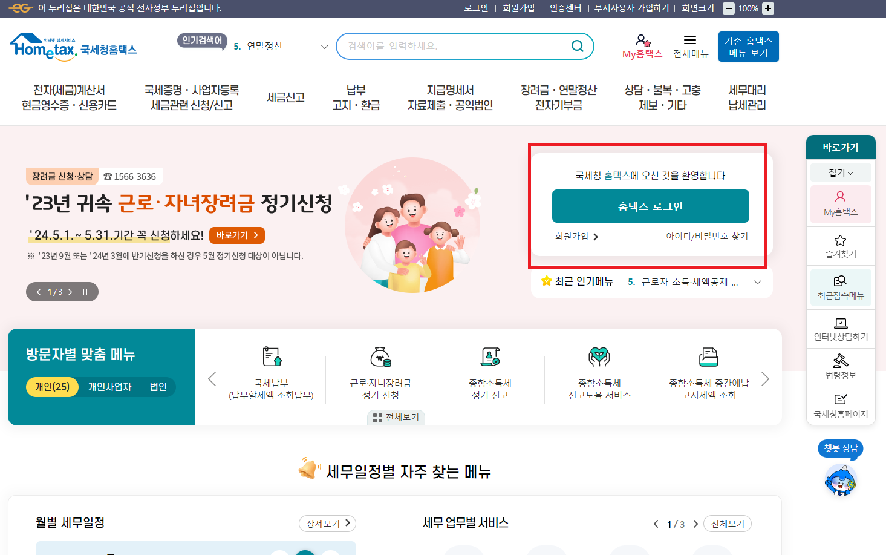Viewport: 886px width, 555px height.
Task: Open 전자(세금)계산서 현금영수증·신용카드 menu
Action: (69, 97)
